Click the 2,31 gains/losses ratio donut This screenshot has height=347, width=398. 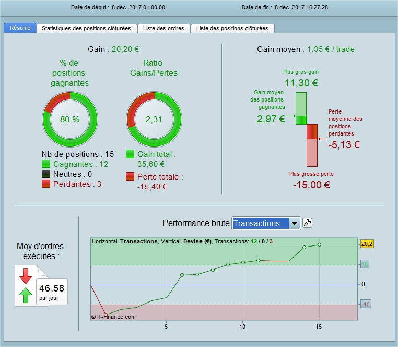point(154,119)
